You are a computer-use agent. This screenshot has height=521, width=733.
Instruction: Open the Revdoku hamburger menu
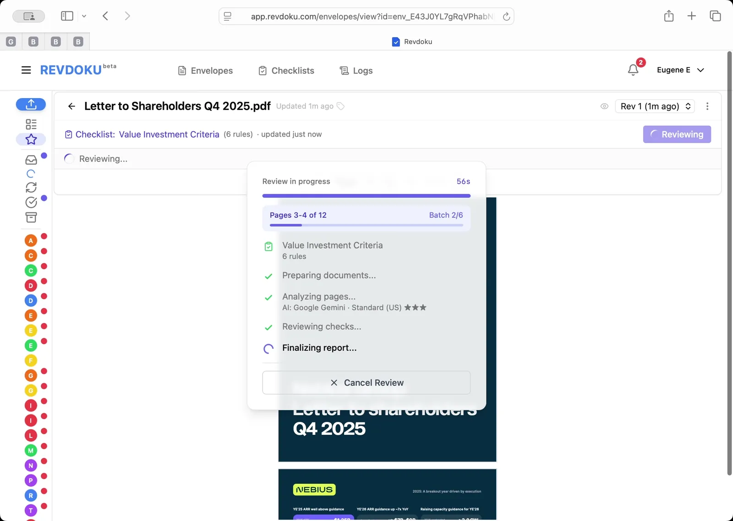pyautogui.click(x=26, y=70)
